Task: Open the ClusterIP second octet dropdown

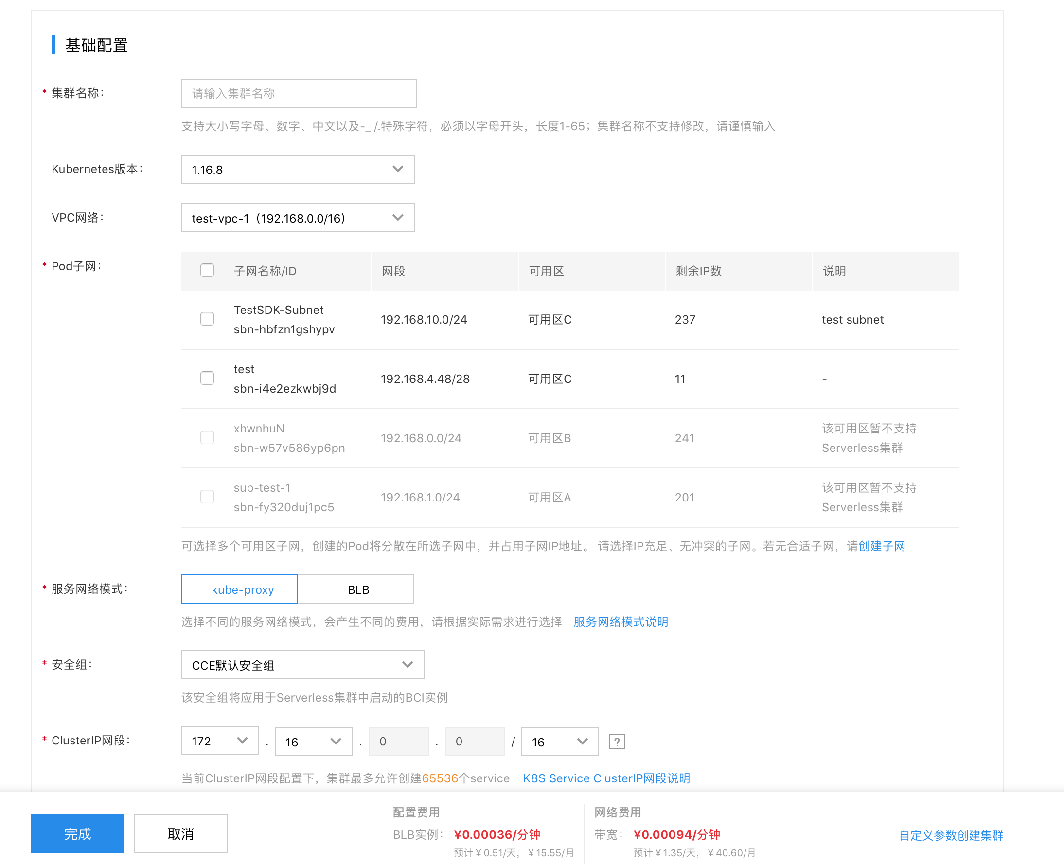Action: pos(313,741)
